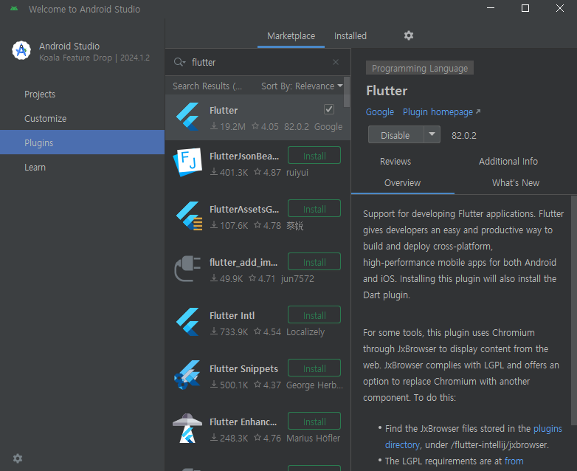Install the Flutter Enhancement Suite plugin

click(314, 422)
